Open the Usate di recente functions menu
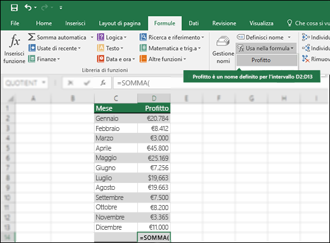 tap(54, 48)
